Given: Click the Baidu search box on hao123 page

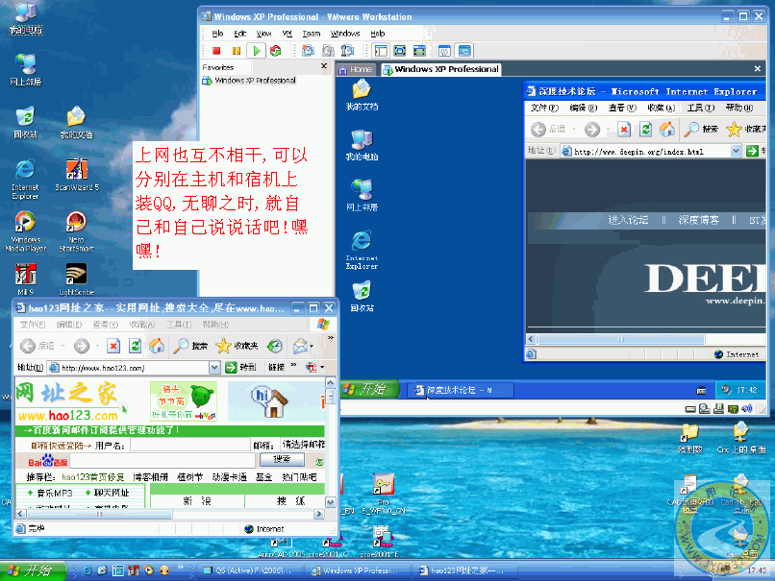Looking at the screenshot, I should coord(162,461).
